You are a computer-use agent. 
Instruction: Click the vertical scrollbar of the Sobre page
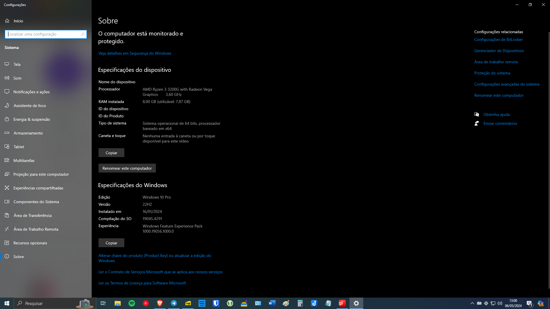point(549,160)
